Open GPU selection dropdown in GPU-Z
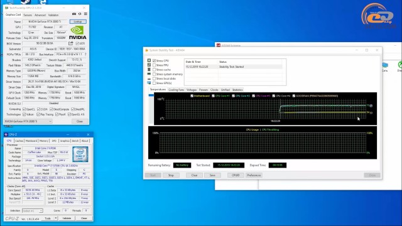This screenshot has width=402, height=226. point(28,121)
